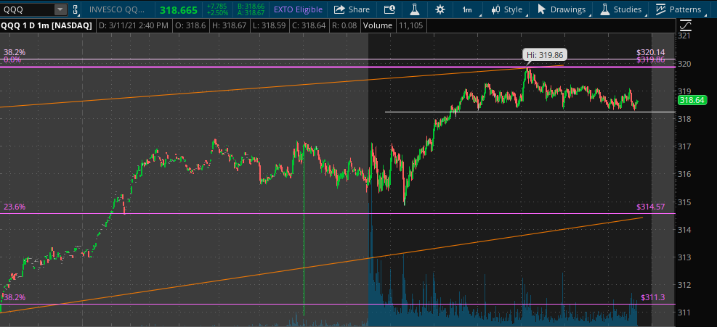Screen dimensions: 717x327
Task: Click the Volume label in chart header
Action: 377,26
